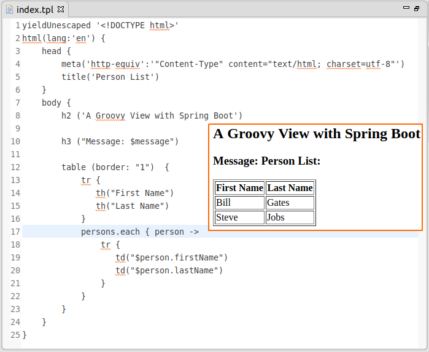Click the table (border: "1") line

[x=115, y=167]
